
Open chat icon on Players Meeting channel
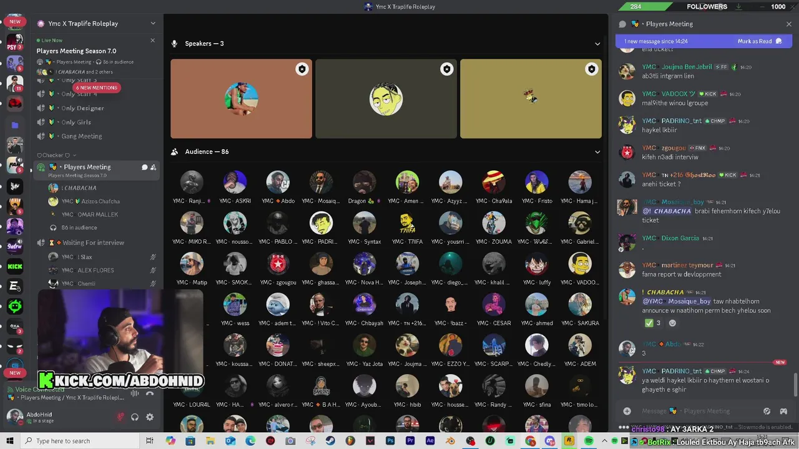coord(144,167)
